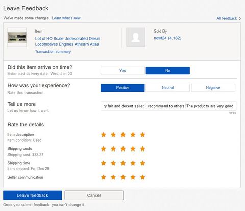245x211 pixels.
Task: Select Yes for item arrived on time
Action: pos(122,71)
